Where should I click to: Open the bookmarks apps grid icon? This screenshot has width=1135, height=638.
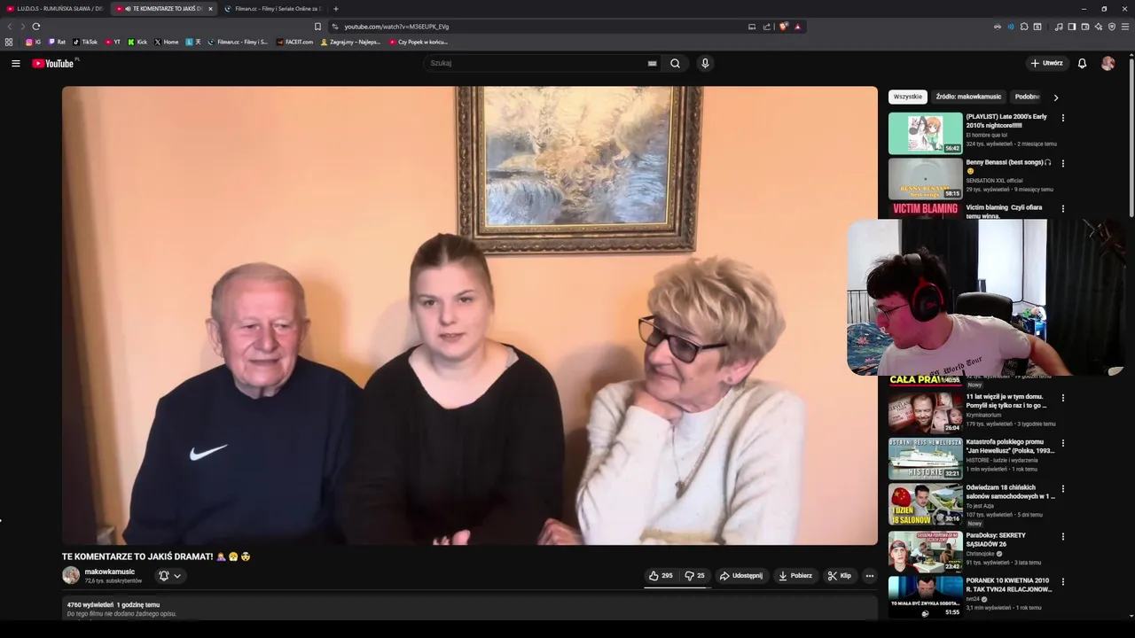click(9, 42)
